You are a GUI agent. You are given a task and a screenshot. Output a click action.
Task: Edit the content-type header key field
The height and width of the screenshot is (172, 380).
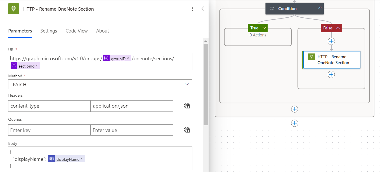(x=49, y=106)
